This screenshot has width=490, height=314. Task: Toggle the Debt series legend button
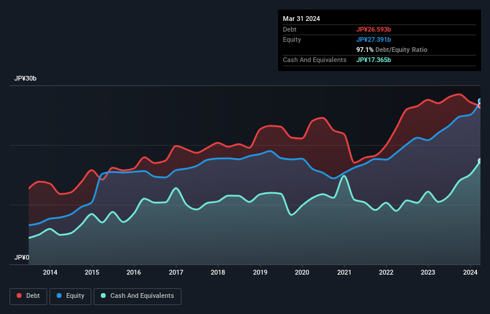(29, 296)
